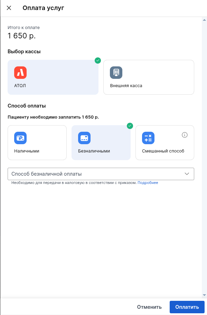Image resolution: width=207 pixels, height=315 pixels.
Task: Close the Оплата услуг panel
Action: click(x=9, y=8)
